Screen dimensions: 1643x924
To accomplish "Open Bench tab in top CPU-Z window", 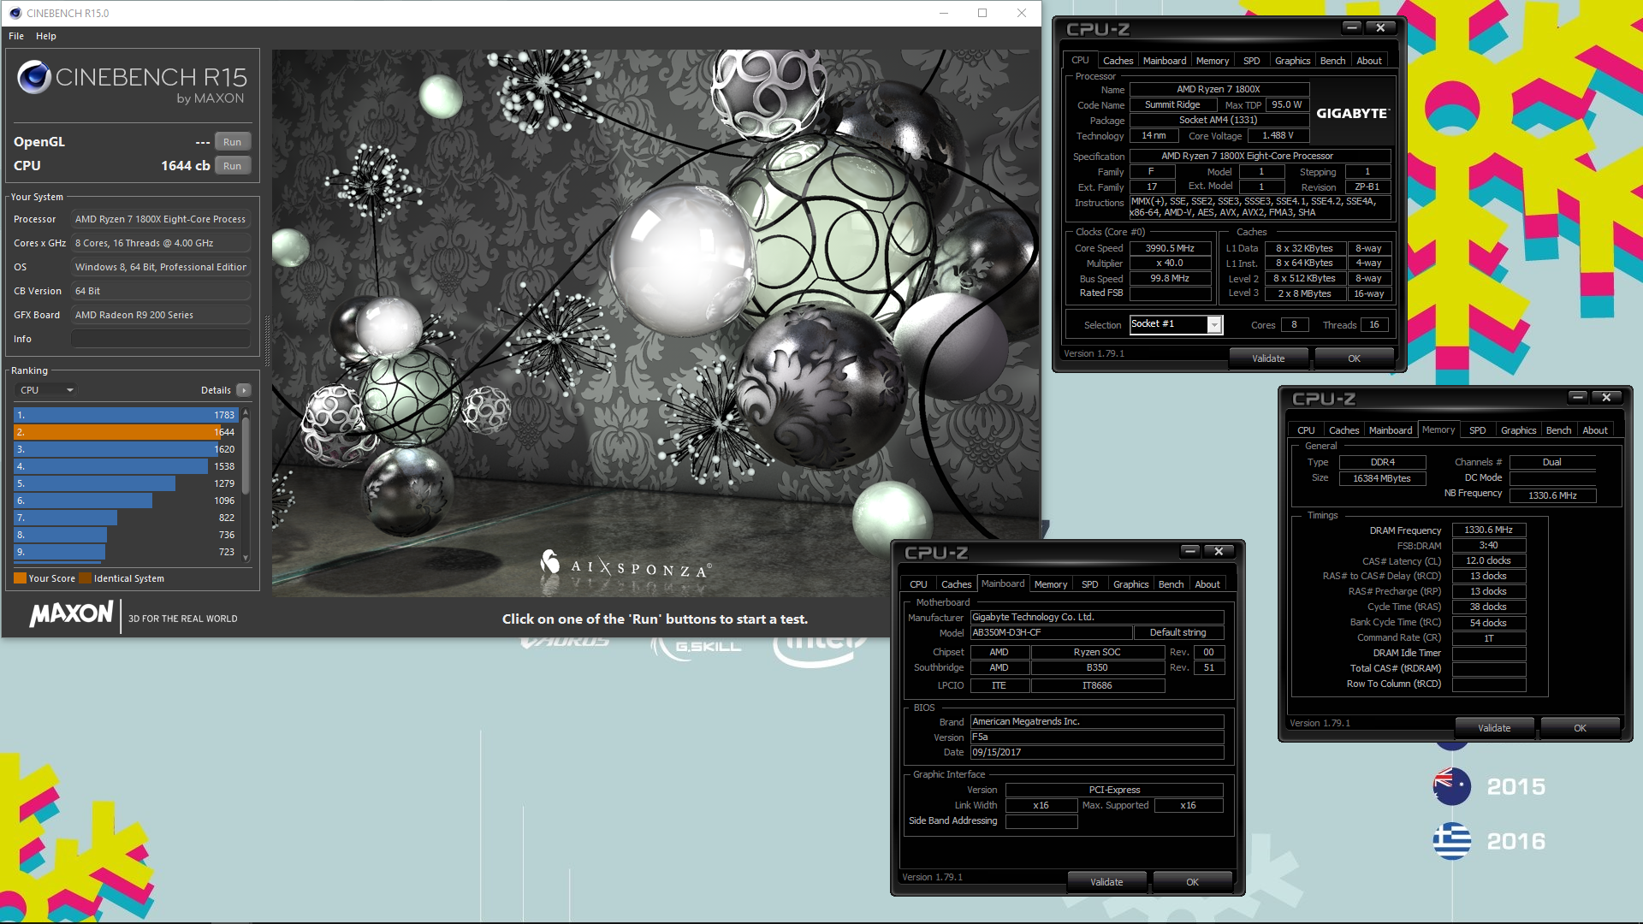I will 1332,61.
